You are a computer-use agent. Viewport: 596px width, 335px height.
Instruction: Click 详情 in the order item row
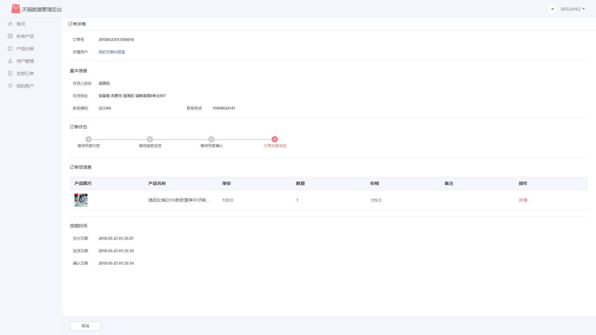pos(523,200)
